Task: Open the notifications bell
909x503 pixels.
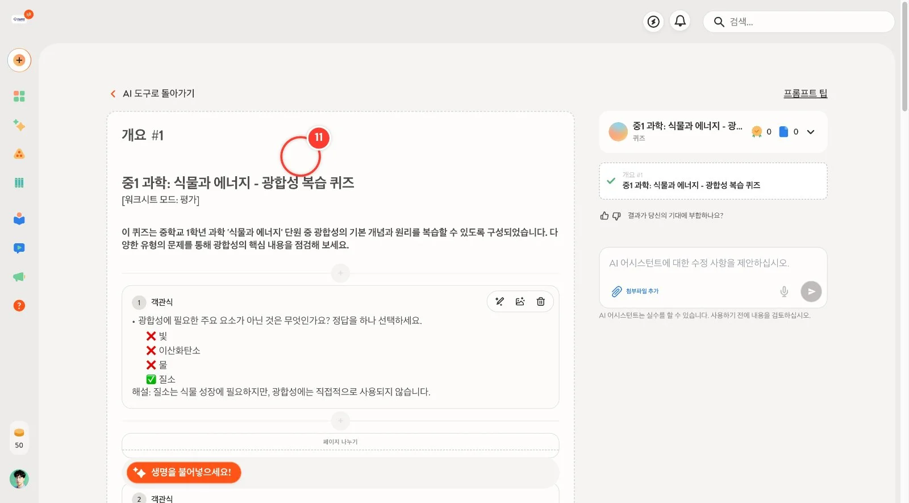Action: pyautogui.click(x=680, y=21)
